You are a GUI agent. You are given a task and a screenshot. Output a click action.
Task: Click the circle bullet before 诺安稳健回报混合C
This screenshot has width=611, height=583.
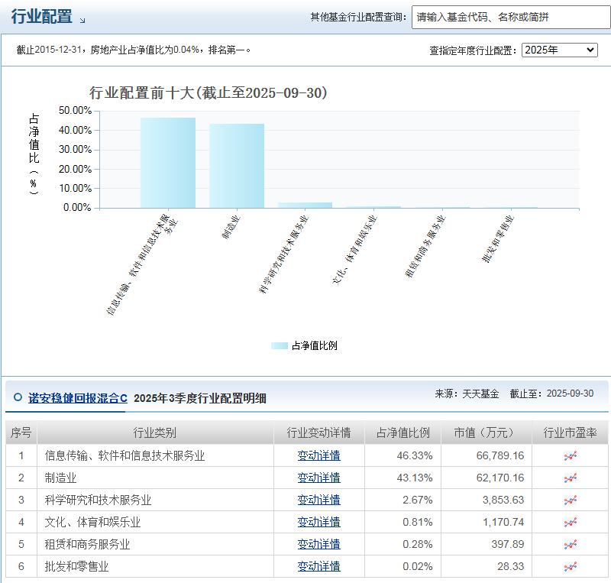tap(18, 397)
